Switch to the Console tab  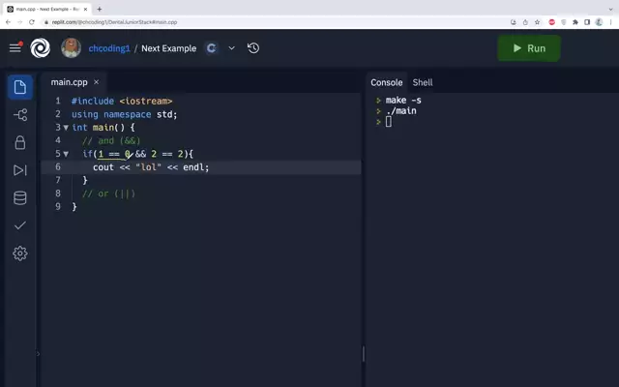[387, 82]
